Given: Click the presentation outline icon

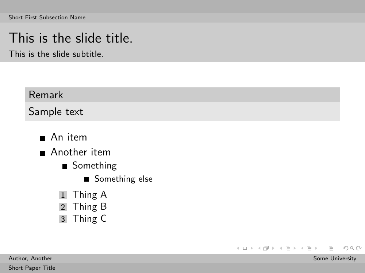Looking at the screenshot, I should click(331, 248).
